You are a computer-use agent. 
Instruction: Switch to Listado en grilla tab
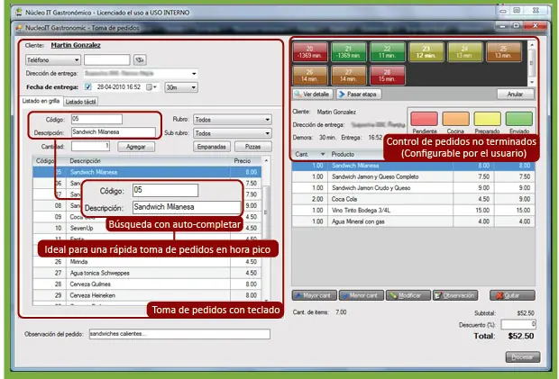[x=41, y=101]
